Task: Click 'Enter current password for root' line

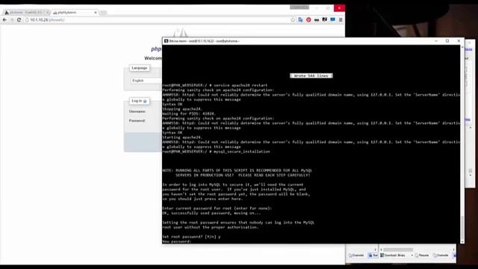Action: click(217, 208)
